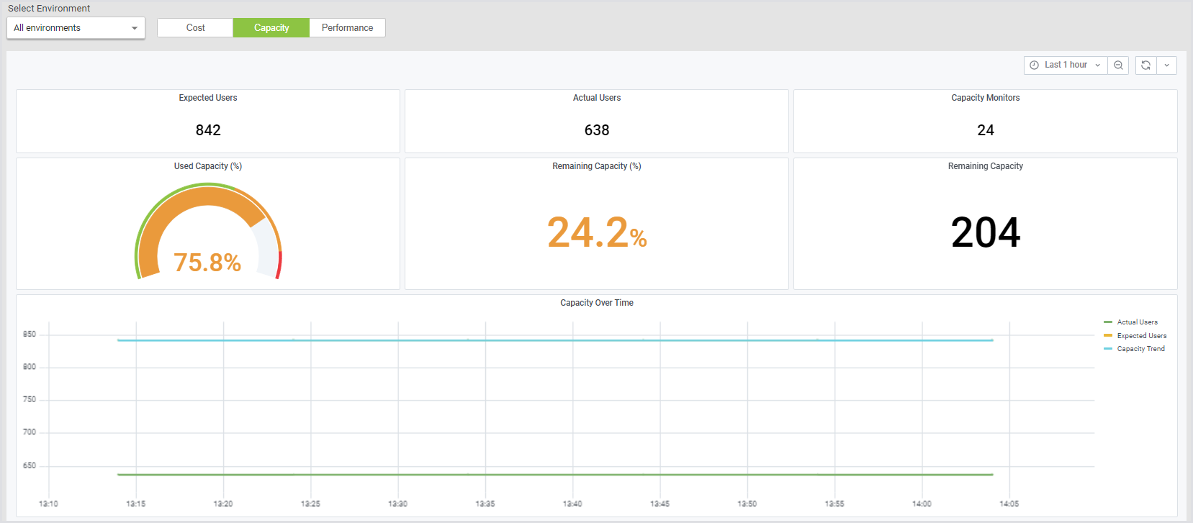Open the refresh interval dropdown arrow
Screen dimensions: 1193x523
click(1166, 65)
